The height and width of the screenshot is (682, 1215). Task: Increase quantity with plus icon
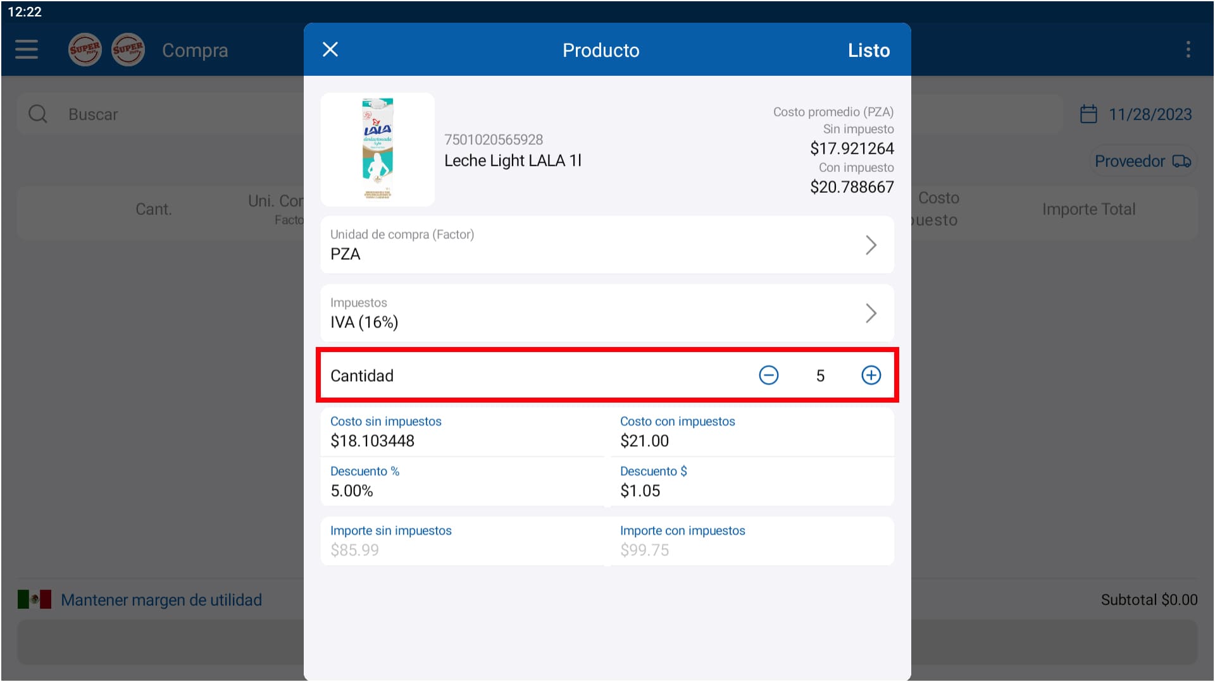pyautogui.click(x=871, y=375)
